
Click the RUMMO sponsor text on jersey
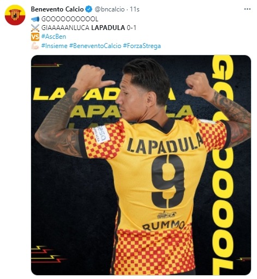(x=164, y=225)
